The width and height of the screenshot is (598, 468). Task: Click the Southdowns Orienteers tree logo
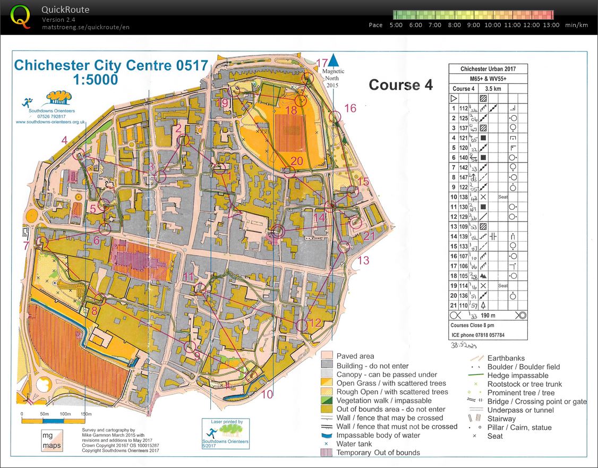[59, 98]
